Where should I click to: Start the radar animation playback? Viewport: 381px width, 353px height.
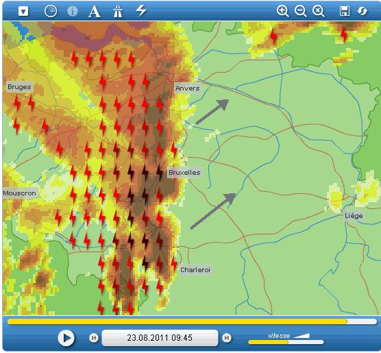pyautogui.click(x=66, y=338)
